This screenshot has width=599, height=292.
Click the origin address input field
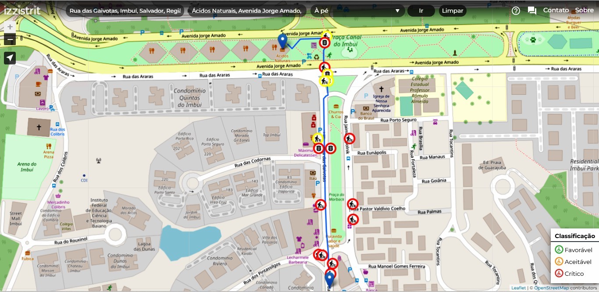pos(125,11)
